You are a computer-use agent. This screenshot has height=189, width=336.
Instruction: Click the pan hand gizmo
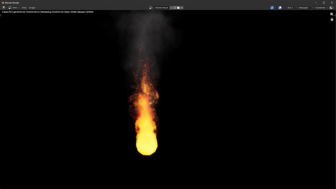tap(332, 19)
